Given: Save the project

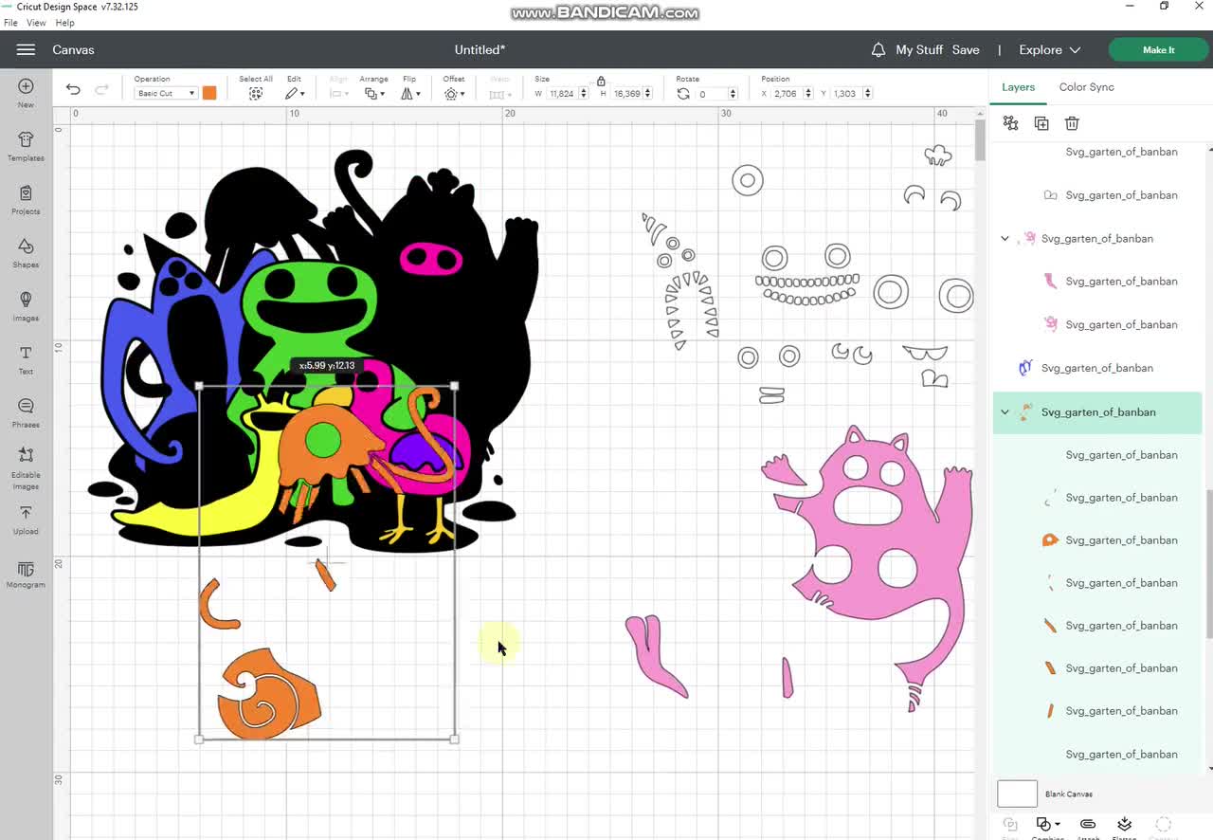Looking at the screenshot, I should coord(966,49).
